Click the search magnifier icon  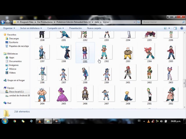coord(183,22)
